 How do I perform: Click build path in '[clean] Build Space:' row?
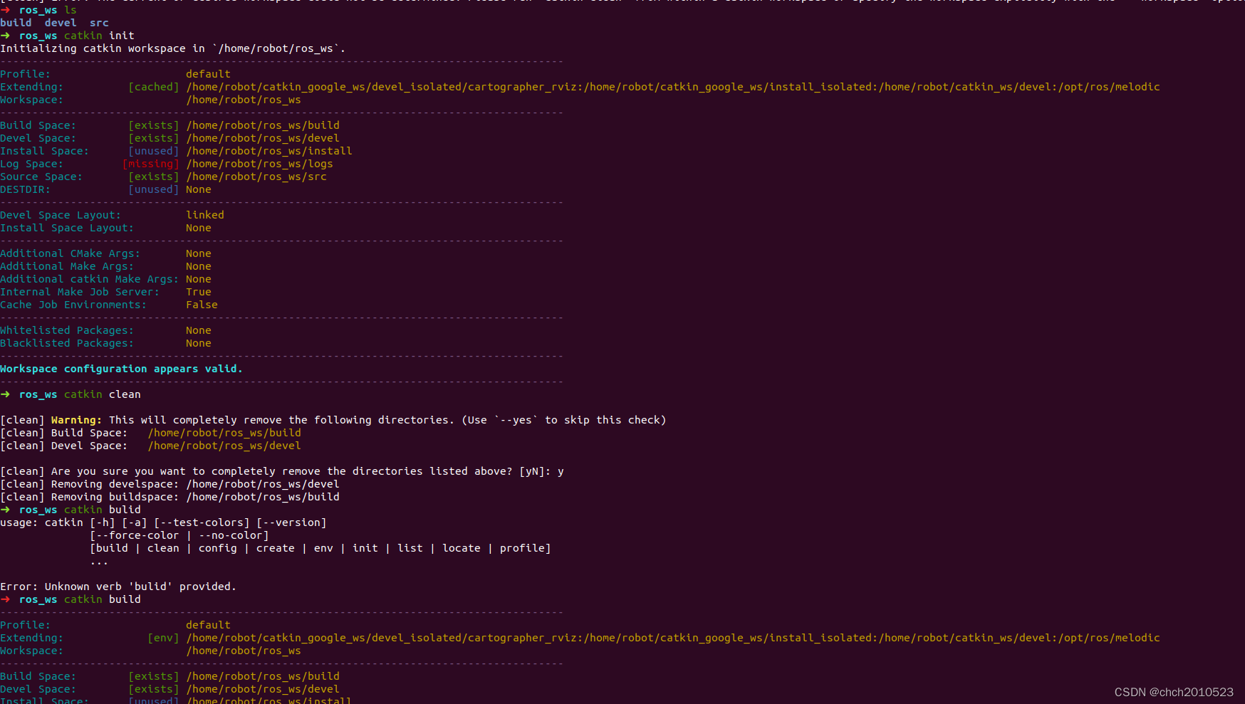[x=224, y=433]
